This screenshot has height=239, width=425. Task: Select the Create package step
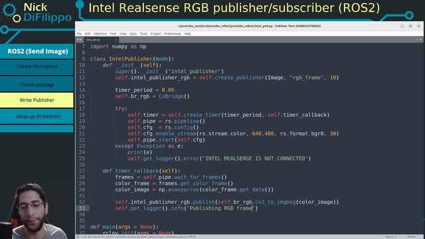[37, 84]
